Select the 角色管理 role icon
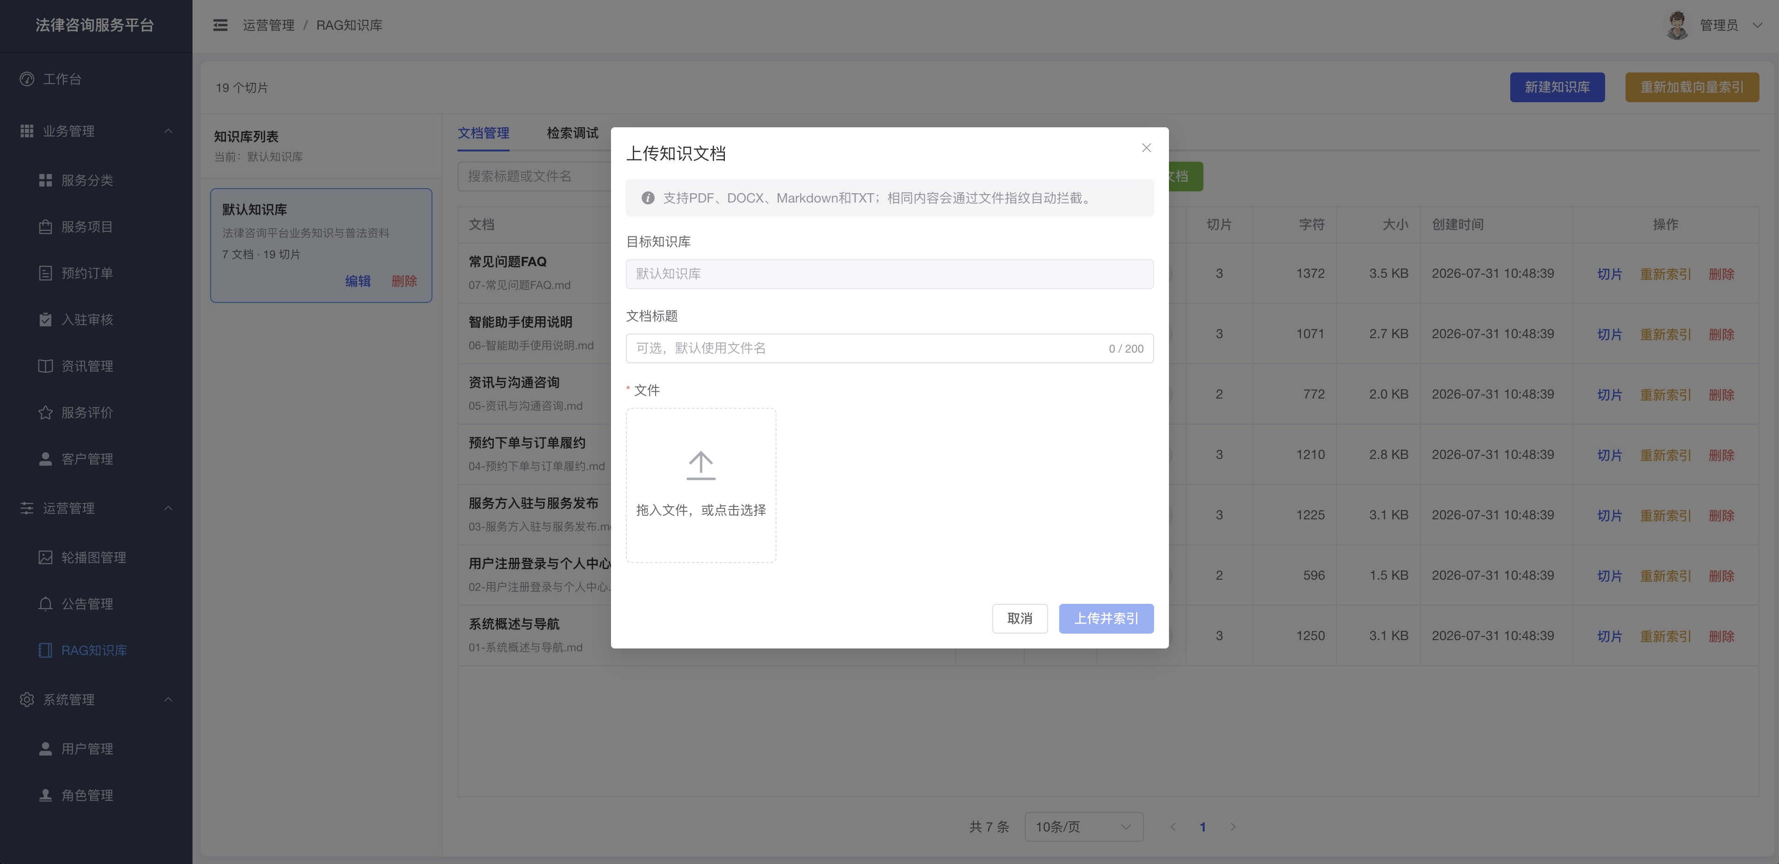The image size is (1779, 864). [46, 795]
